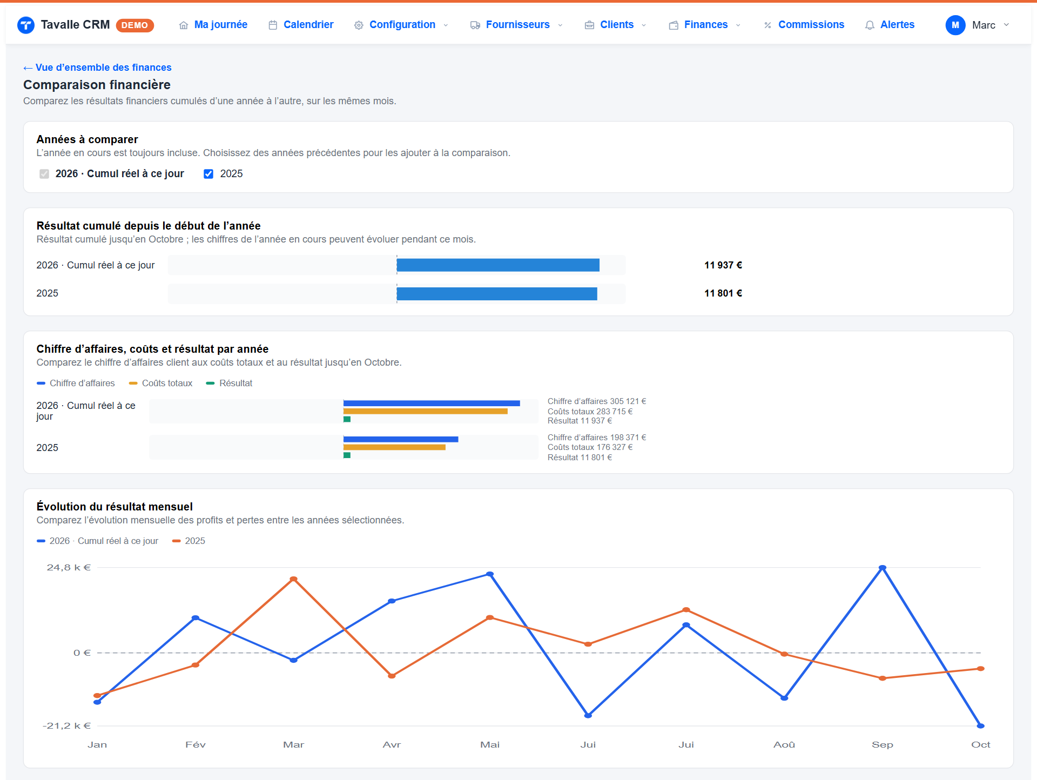Click the gear icon beside Configuration

tap(359, 25)
